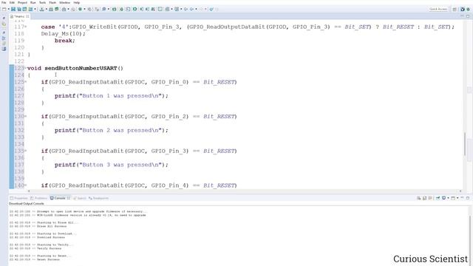473x266 pixels.
Task: Switch to the main.c editor tab
Action: click(20, 16)
